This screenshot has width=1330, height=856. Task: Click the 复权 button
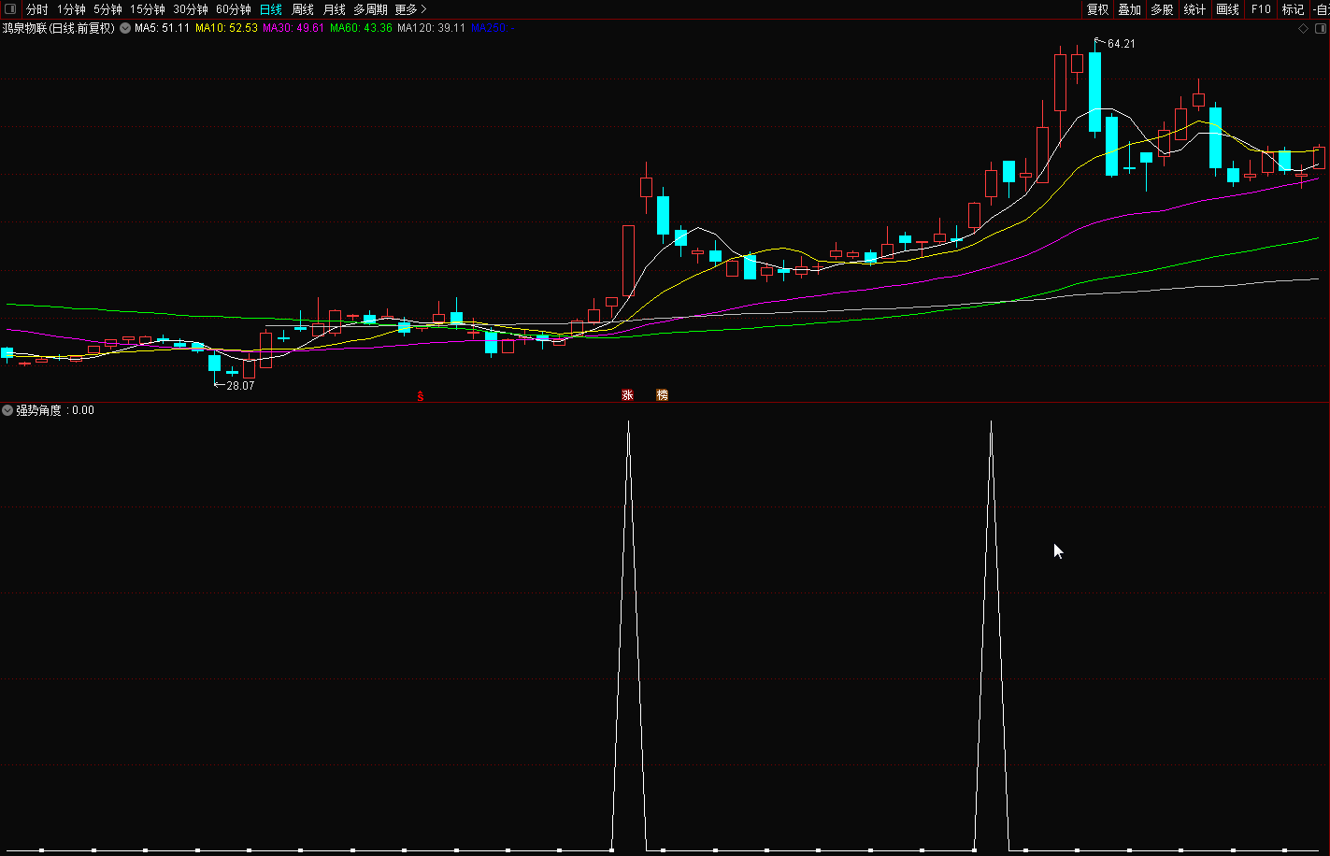pyautogui.click(x=1097, y=9)
